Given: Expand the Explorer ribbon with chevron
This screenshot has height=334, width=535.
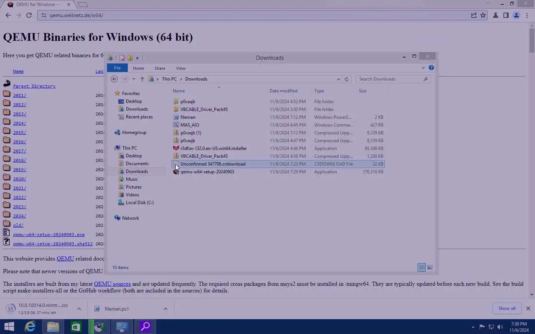Looking at the screenshot, I should [423, 68].
